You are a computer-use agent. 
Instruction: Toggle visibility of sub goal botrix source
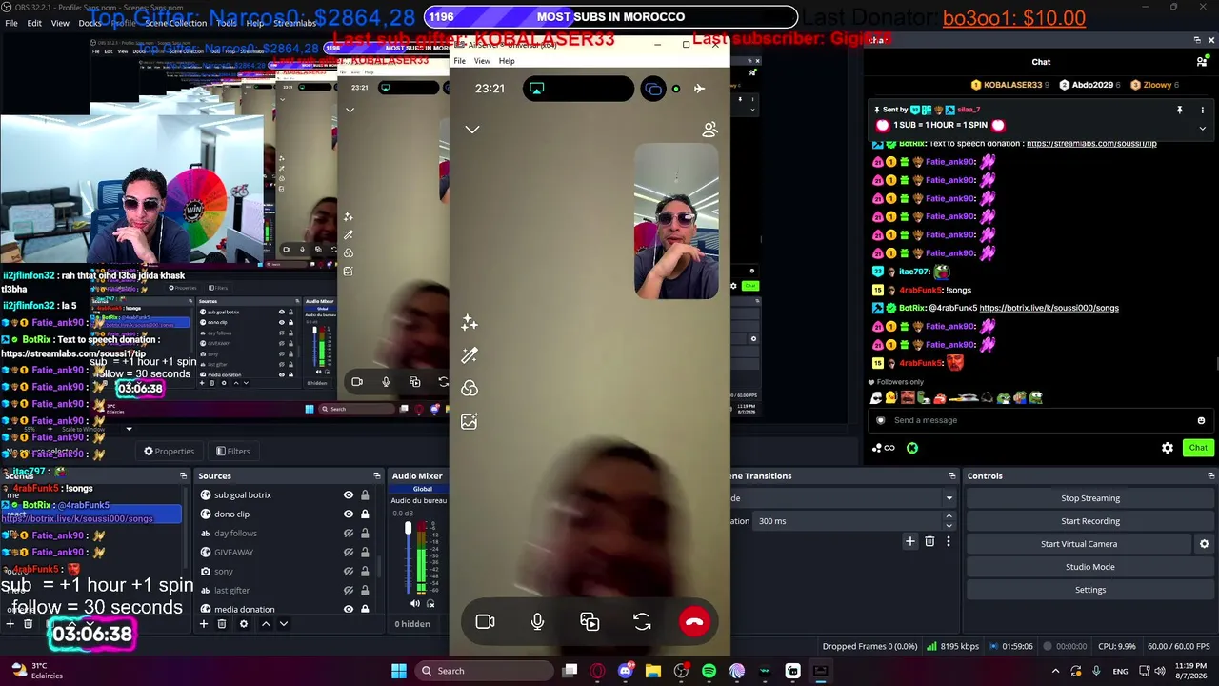(349, 495)
